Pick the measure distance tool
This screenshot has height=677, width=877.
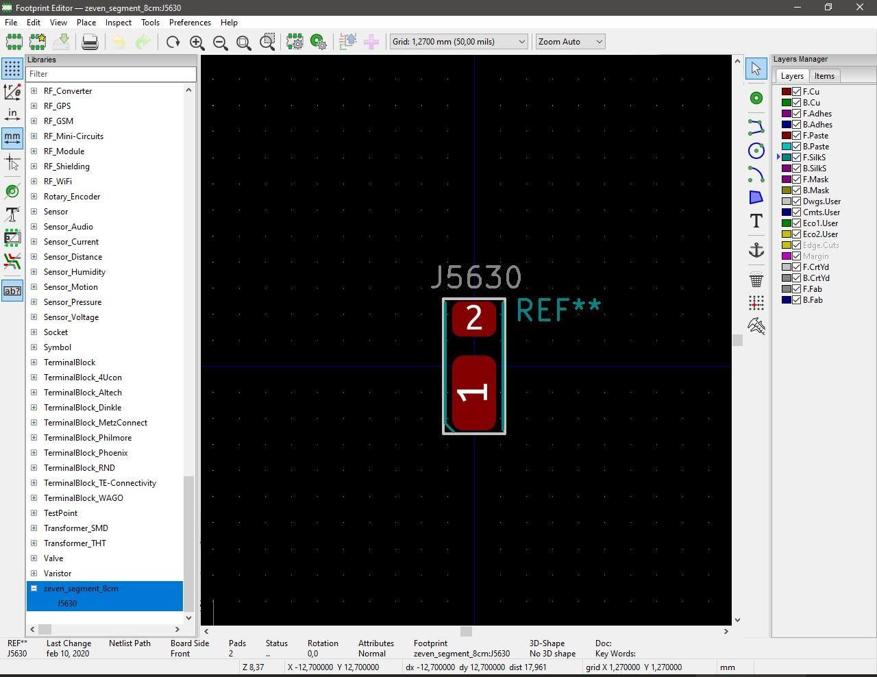tap(756, 327)
